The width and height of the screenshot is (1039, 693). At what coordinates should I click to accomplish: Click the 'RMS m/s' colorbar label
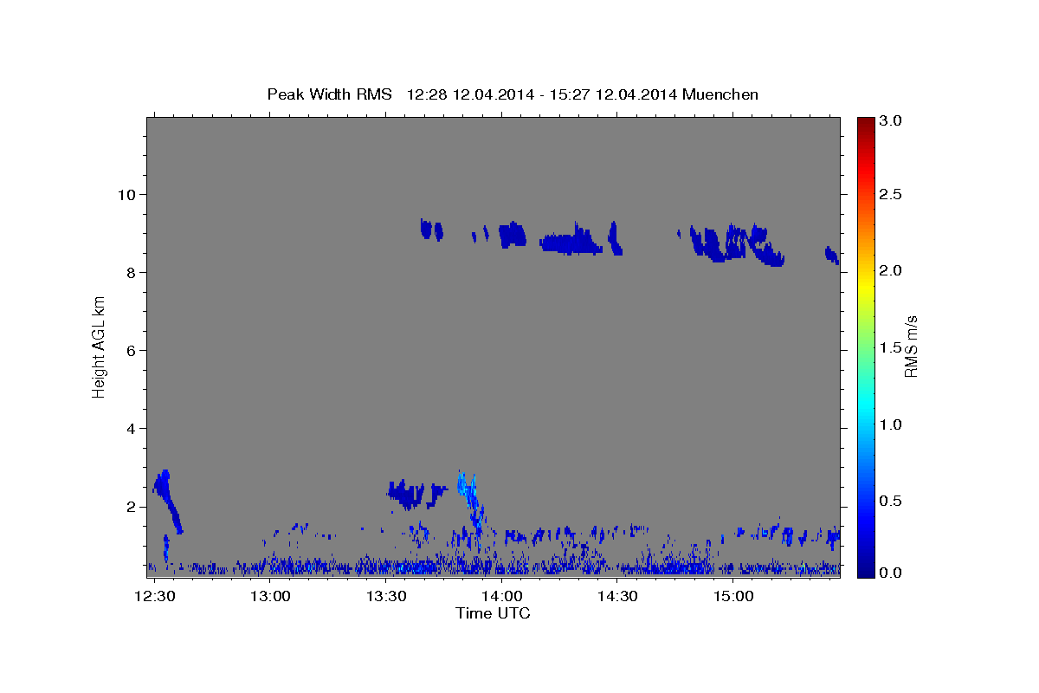[x=910, y=346]
